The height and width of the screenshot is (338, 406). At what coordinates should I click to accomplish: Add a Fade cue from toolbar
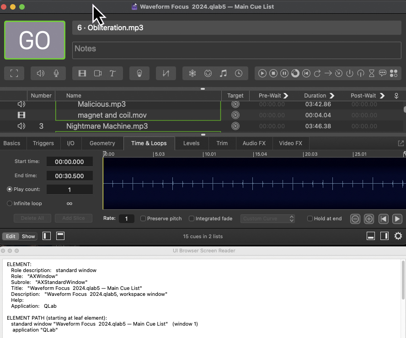[x=166, y=73]
